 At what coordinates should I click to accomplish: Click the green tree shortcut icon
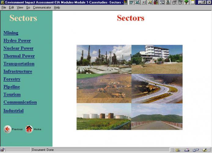[186, 2]
